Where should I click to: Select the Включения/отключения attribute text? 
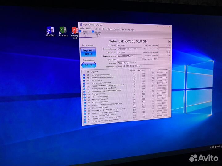coord(101,83)
